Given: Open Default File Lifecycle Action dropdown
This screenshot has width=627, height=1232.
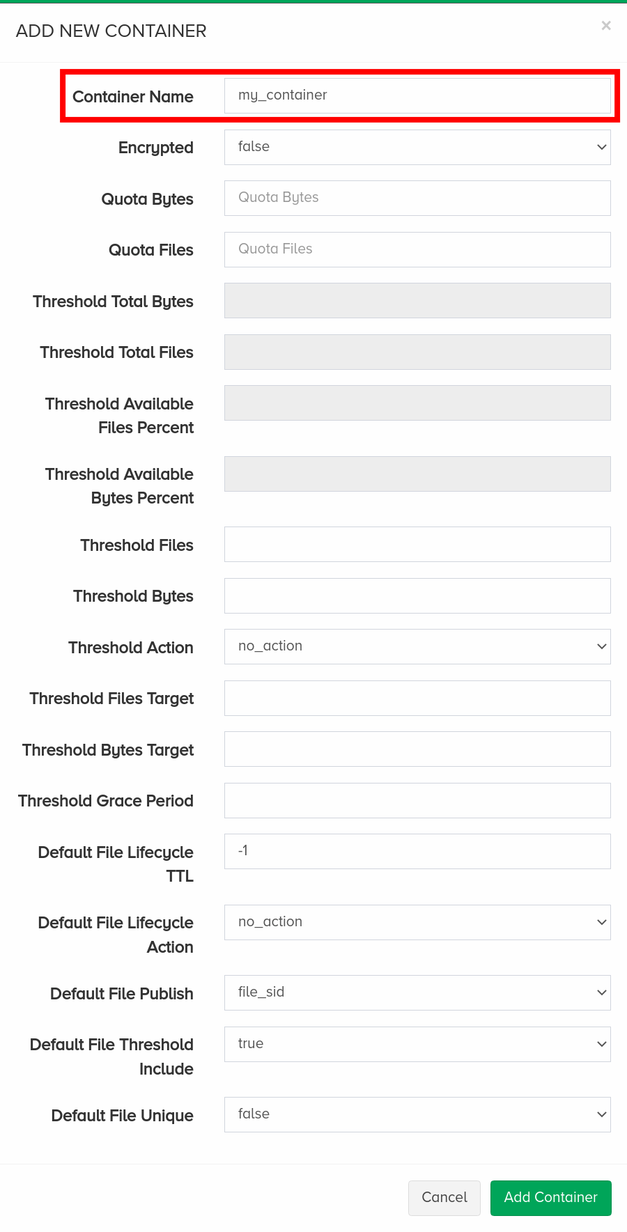Looking at the screenshot, I should [417, 922].
